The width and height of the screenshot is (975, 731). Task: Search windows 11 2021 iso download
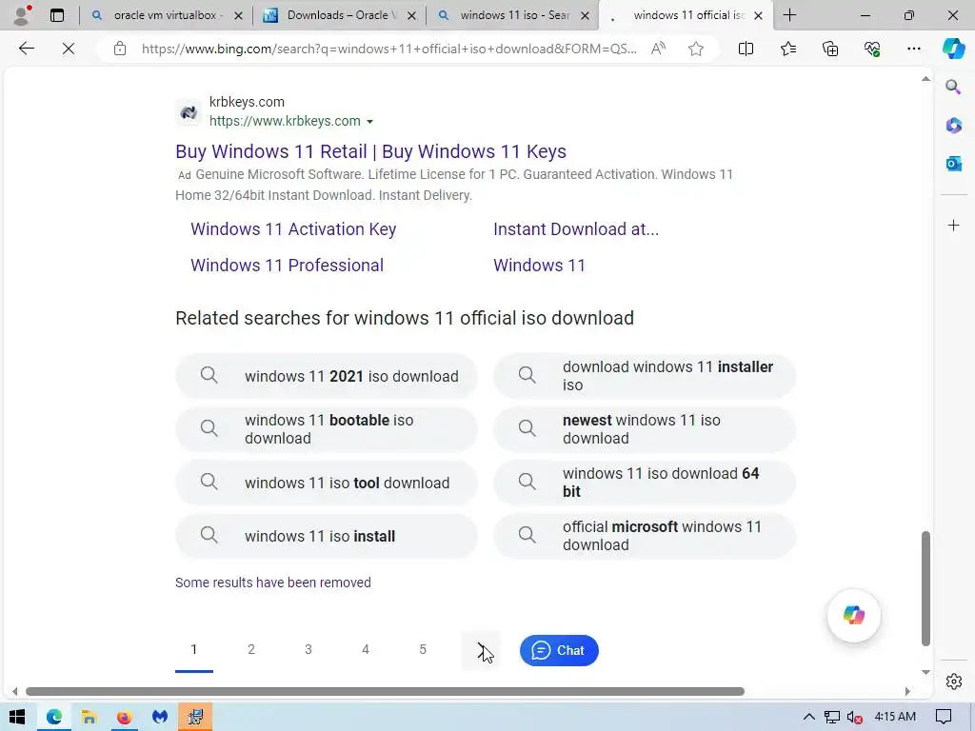(x=327, y=376)
